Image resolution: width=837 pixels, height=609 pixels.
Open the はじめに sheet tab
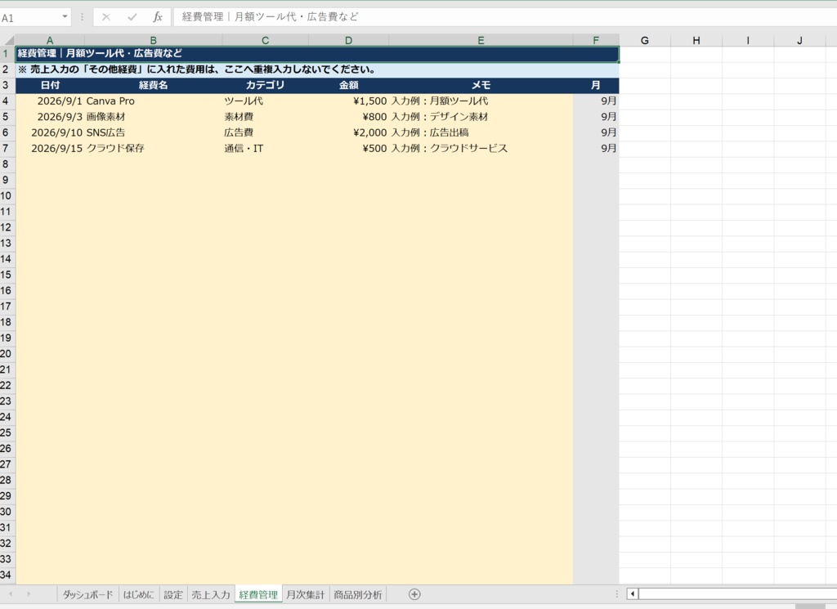click(138, 594)
